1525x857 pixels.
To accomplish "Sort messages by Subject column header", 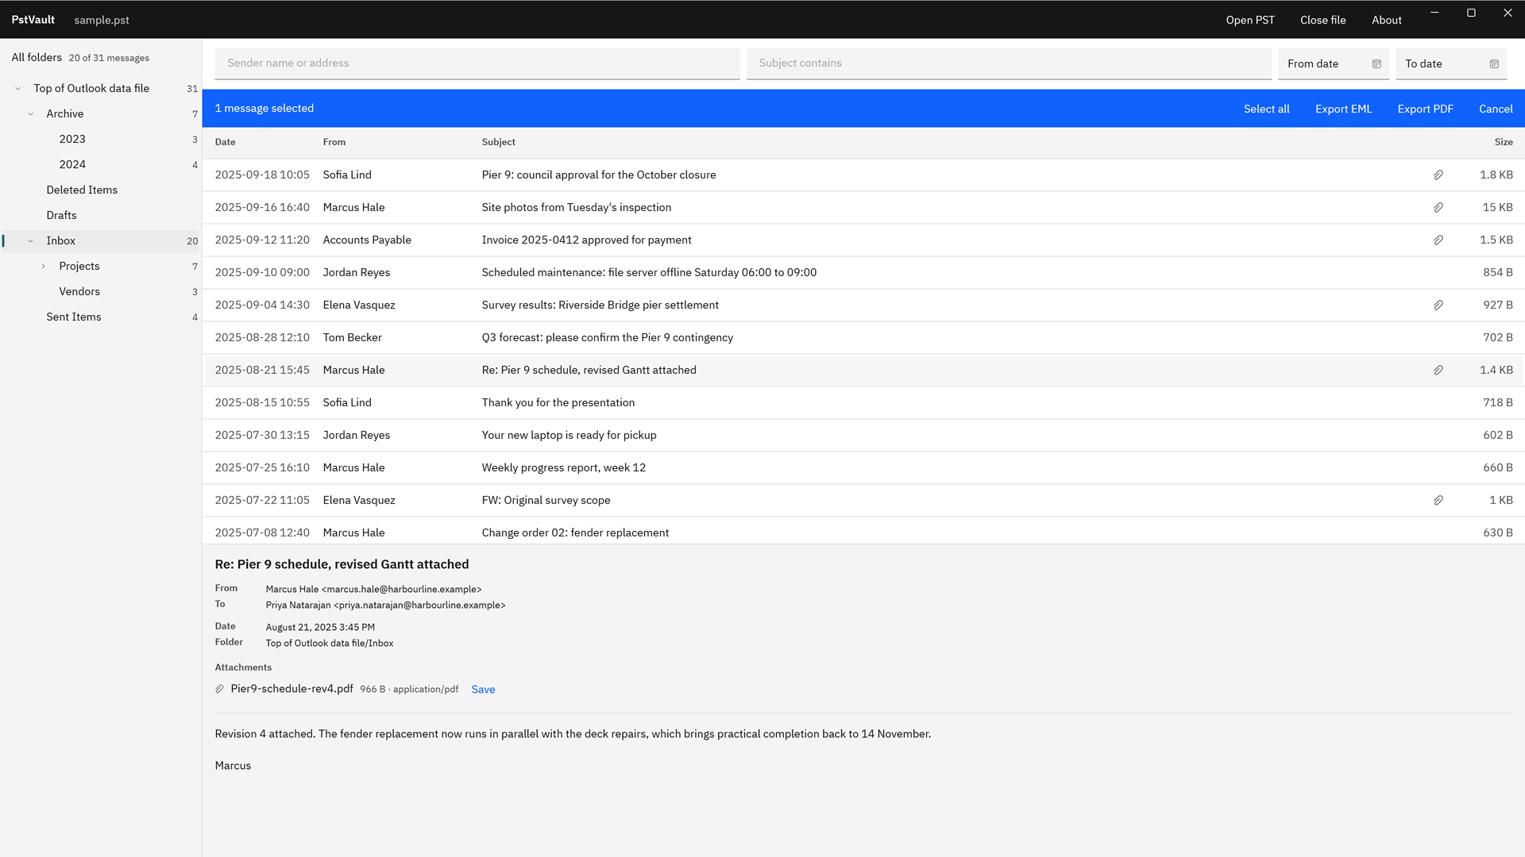I will click(x=498, y=142).
